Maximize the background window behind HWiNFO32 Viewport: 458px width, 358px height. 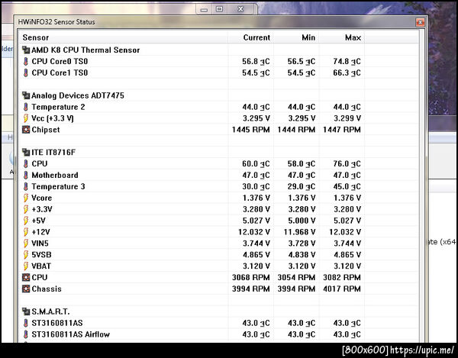pyautogui.click(x=219, y=9)
